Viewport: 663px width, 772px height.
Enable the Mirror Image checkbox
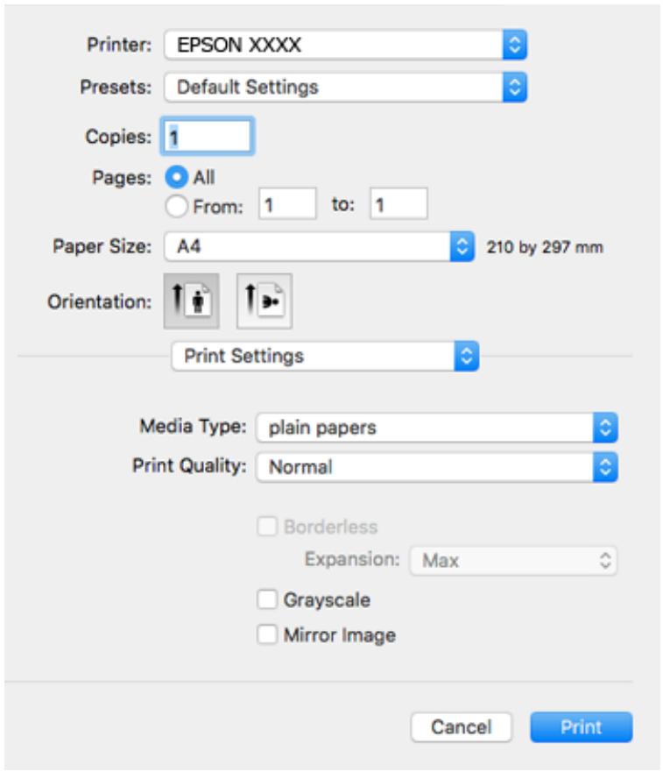pos(267,634)
